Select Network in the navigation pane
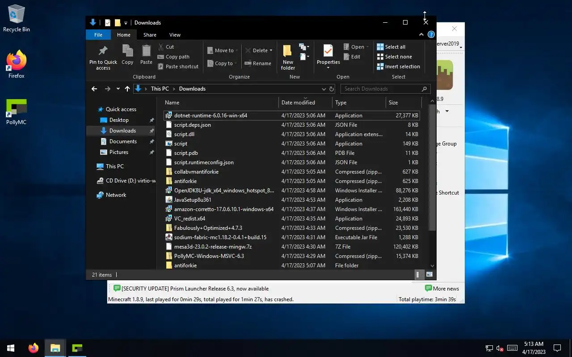572x357 pixels. (x=116, y=195)
